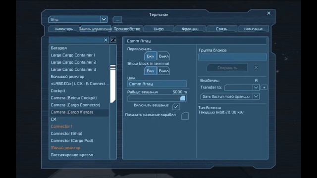
Task: Click the Группа блоков name field
Action: (x=232, y=57)
